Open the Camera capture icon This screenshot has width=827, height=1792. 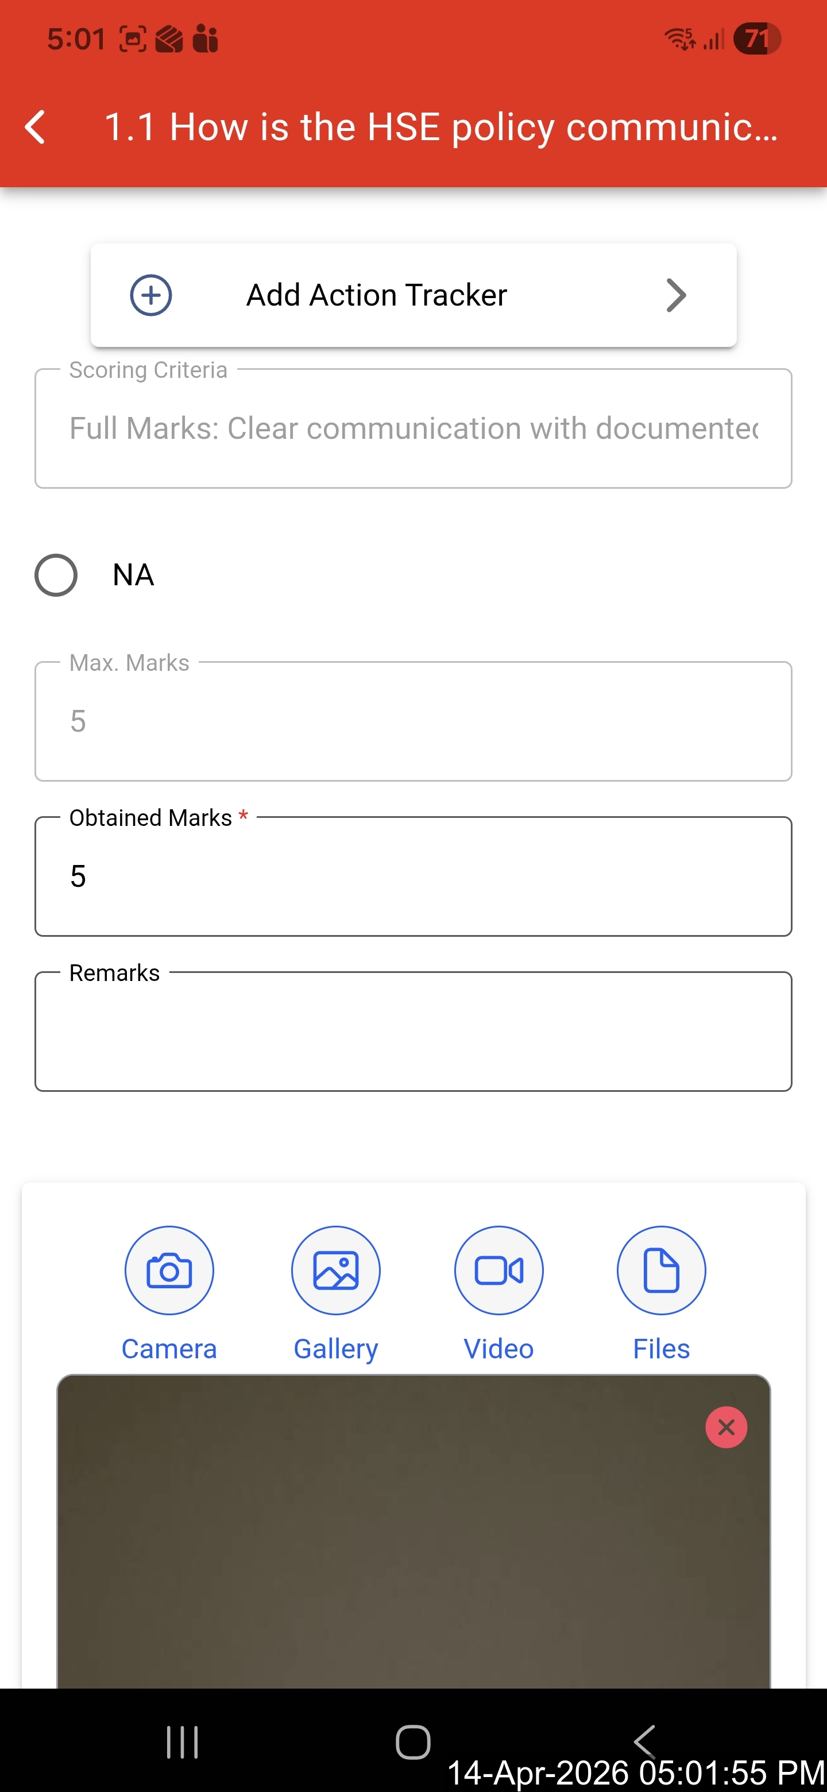tap(169, 1270)
